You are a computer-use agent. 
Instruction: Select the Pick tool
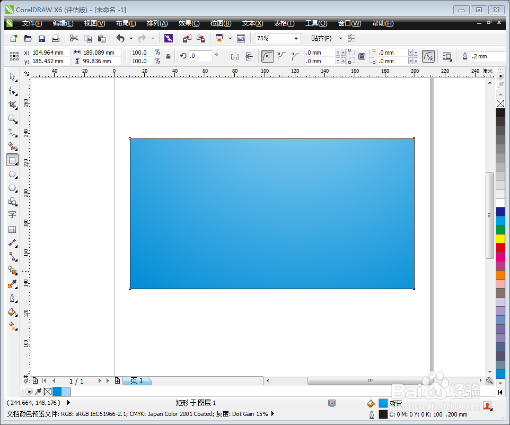(12, 77)
